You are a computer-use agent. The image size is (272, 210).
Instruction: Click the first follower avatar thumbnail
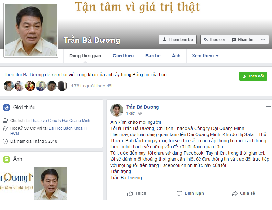(9, 86)
